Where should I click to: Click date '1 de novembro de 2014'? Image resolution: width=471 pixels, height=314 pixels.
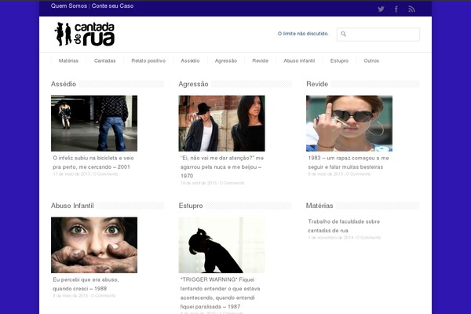click(x=330, y=238)
